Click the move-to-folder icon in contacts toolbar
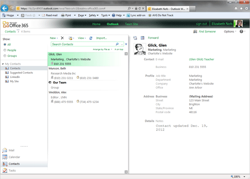The height and width of the screenshot is (179, 250). 70,38
